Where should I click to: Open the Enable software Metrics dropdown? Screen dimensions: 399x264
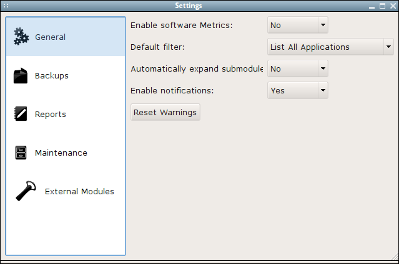298,25
